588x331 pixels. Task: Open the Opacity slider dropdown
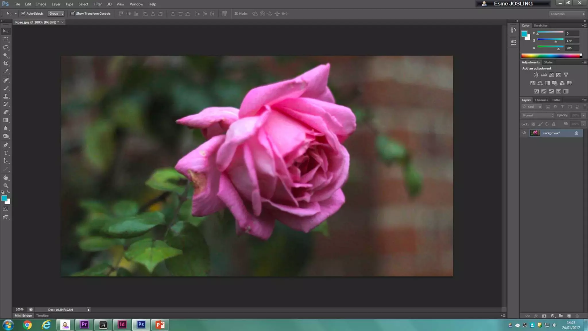(x=583, y=115)
